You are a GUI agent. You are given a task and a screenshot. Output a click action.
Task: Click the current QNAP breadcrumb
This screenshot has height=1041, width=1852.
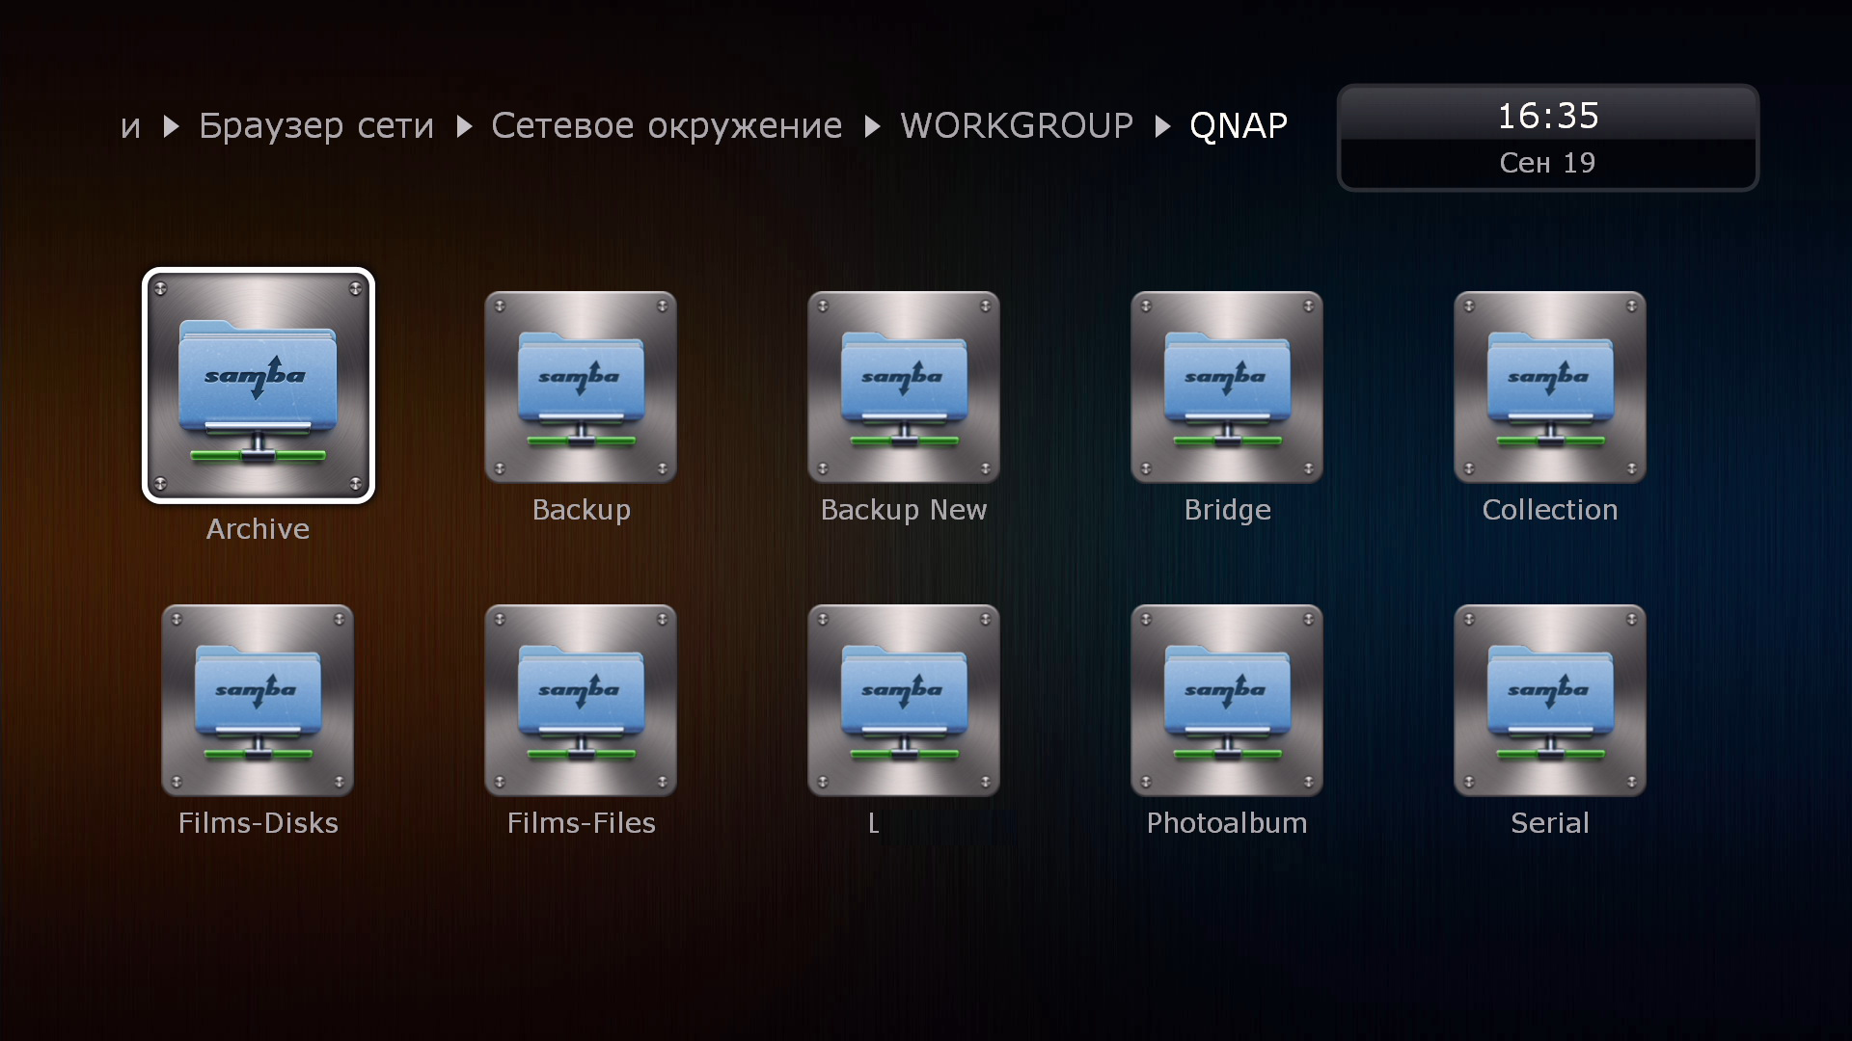(x=1239, y=126)
